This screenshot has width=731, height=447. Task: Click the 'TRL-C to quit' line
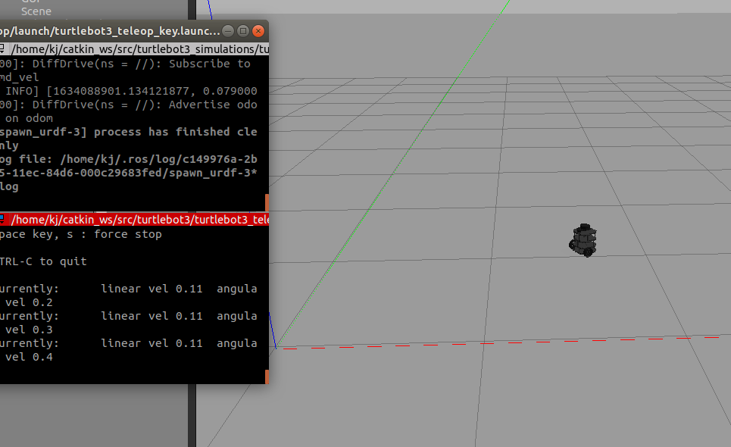point(43,261)
